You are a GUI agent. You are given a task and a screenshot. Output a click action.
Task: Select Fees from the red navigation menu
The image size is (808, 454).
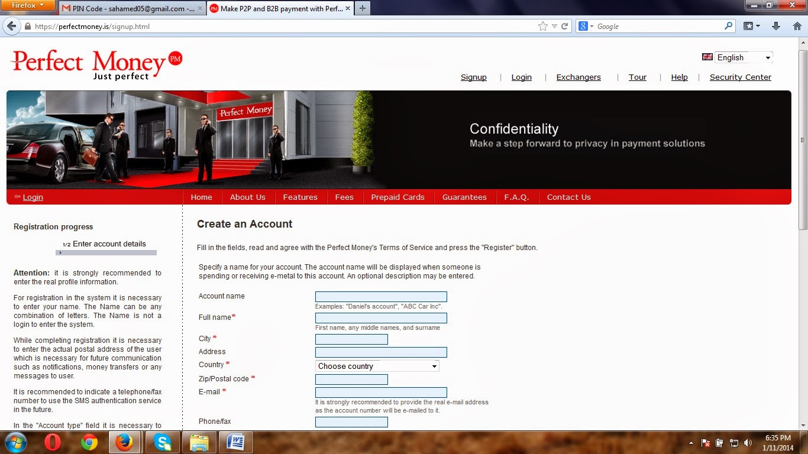pyautogui.click(x=344, y=197)
